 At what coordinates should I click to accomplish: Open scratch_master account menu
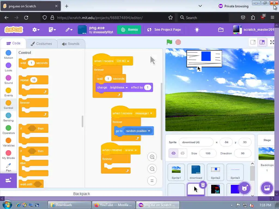pos(254,30)
